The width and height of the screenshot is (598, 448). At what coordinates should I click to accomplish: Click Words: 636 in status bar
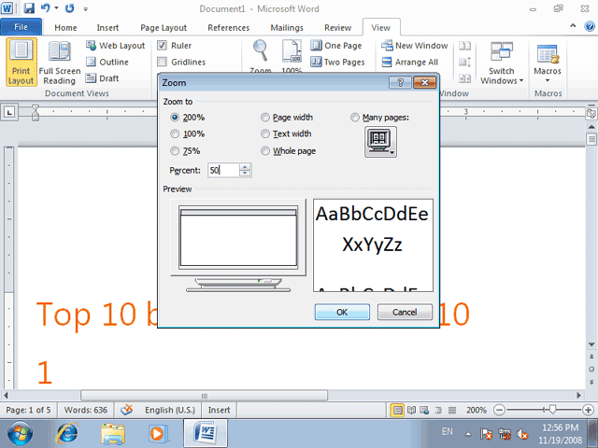point(85,411)
